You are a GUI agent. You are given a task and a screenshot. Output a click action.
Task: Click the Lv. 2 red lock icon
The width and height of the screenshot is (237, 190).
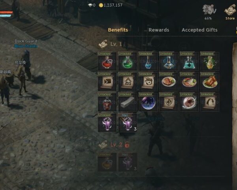pyautogui.click(x=127, y=145)
